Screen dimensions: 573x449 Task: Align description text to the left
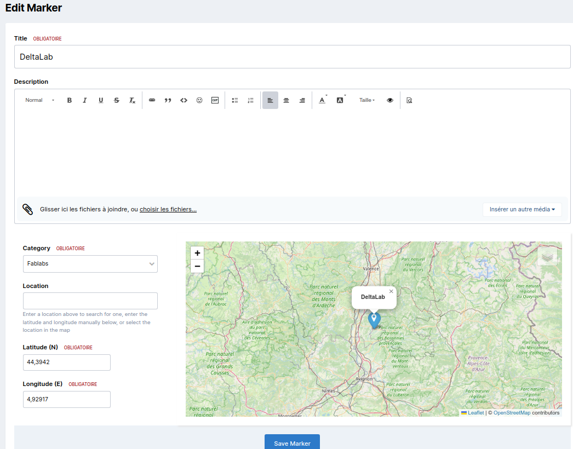click(271, 100)
